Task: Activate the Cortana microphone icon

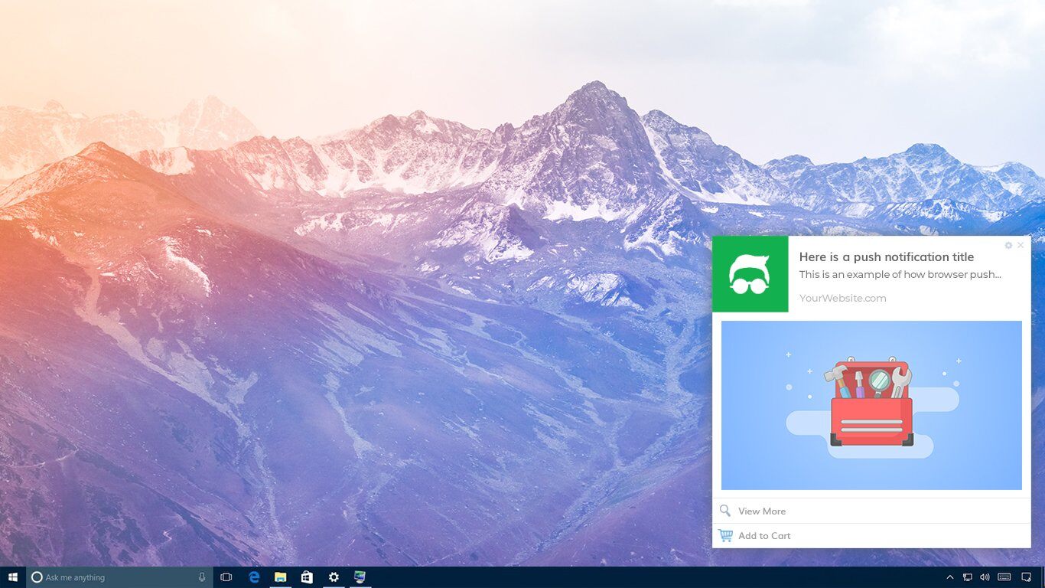Action: click(202, 577)
